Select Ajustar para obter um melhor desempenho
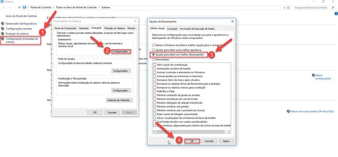The width and height of the screenshot is (338, 157). 153,55
